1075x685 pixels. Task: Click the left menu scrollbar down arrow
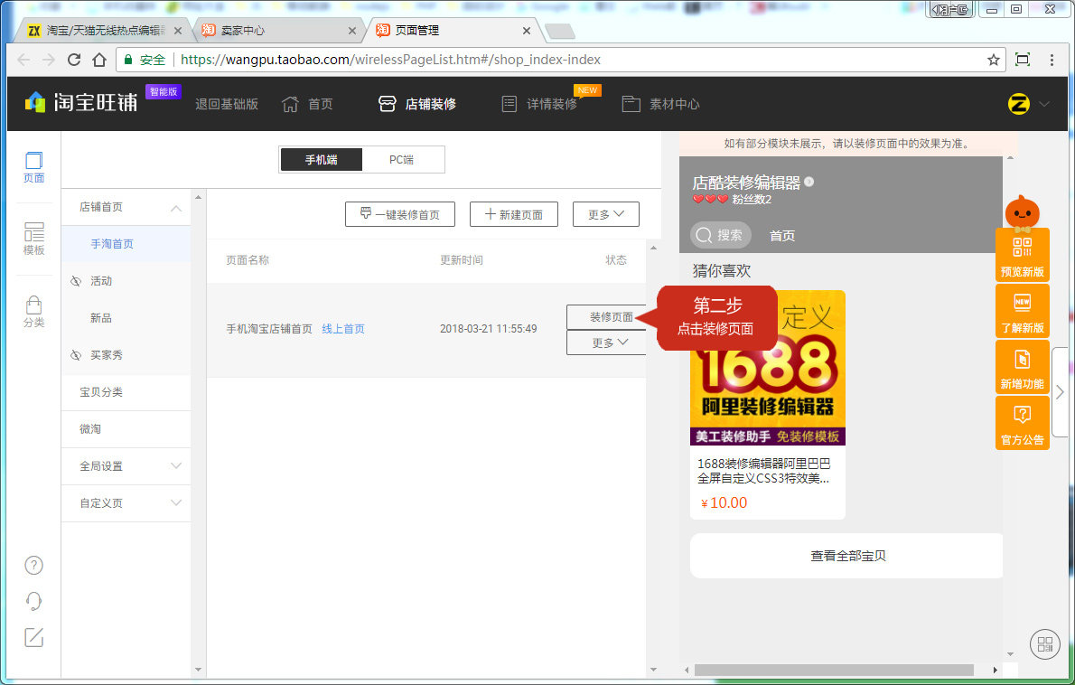point(198,670)
